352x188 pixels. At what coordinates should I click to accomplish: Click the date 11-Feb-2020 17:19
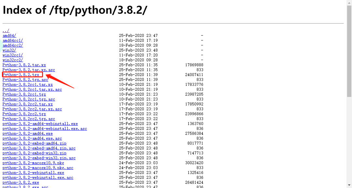[138, 40]
